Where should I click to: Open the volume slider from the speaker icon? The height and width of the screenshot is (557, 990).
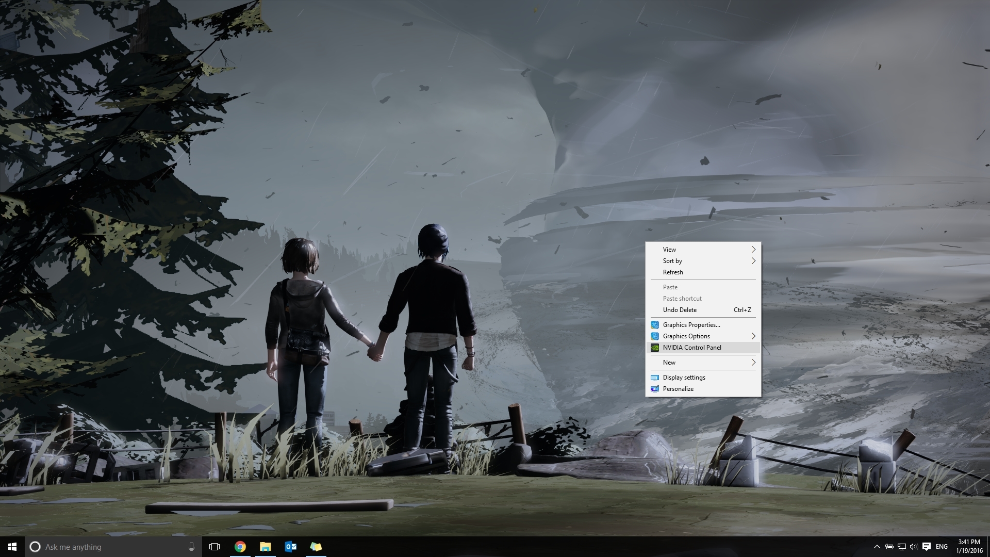tap(914, 547)
